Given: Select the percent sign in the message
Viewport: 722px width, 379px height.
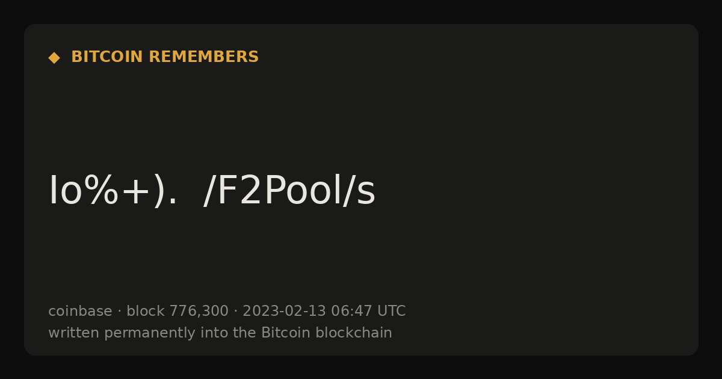Looking at the screenshot, I should [x=101, y=191].
